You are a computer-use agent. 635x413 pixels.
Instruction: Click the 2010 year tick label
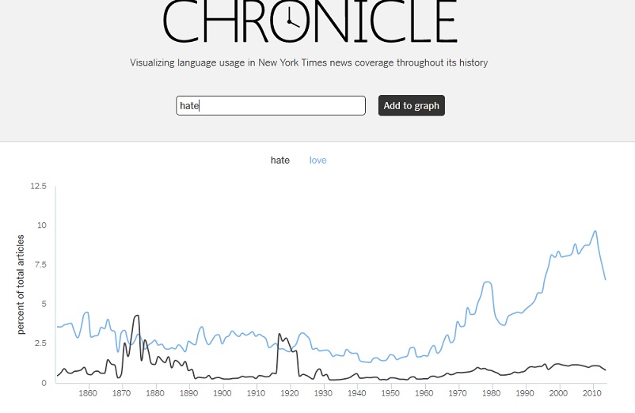pos(592,393)
